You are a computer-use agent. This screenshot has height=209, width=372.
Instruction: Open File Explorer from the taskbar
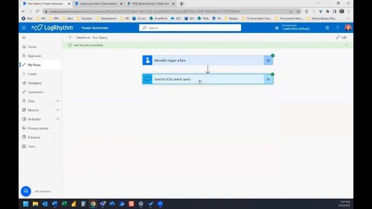coord(35,204)
